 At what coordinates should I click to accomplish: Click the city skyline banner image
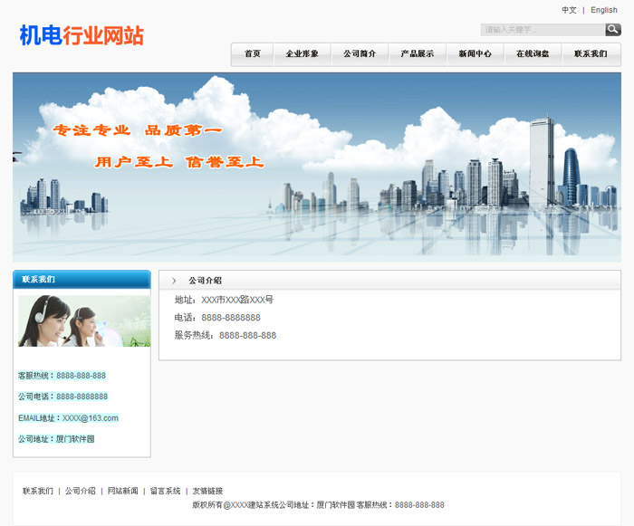point(317,167)
